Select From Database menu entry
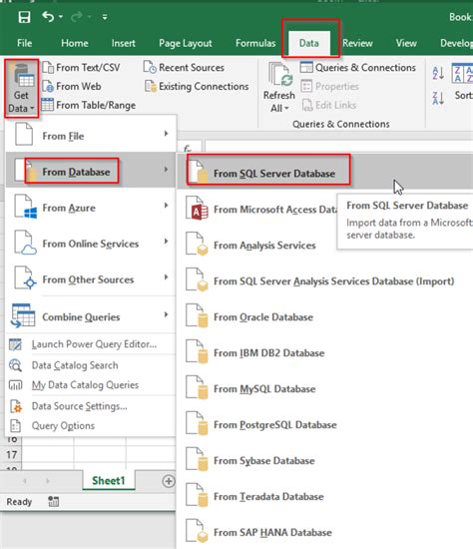The width and height of the screenshot is (473, 549). [x=91, y=171]
